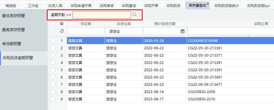Check the checkbox for row 5

point(53,70)
